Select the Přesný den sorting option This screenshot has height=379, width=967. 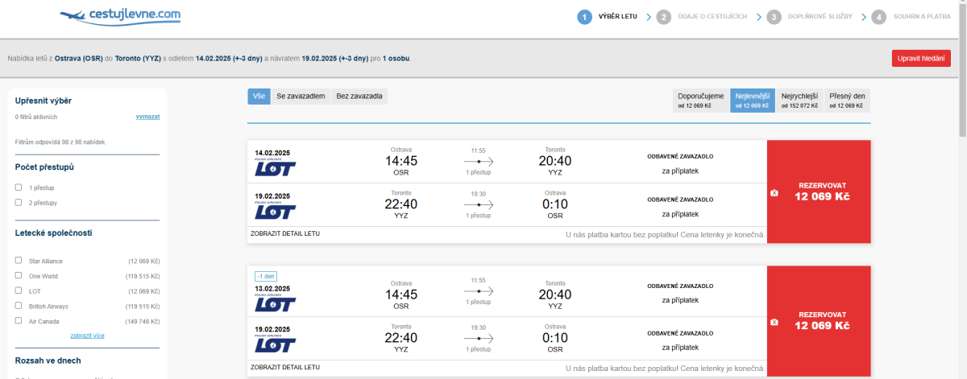click(x=847, y=100)
